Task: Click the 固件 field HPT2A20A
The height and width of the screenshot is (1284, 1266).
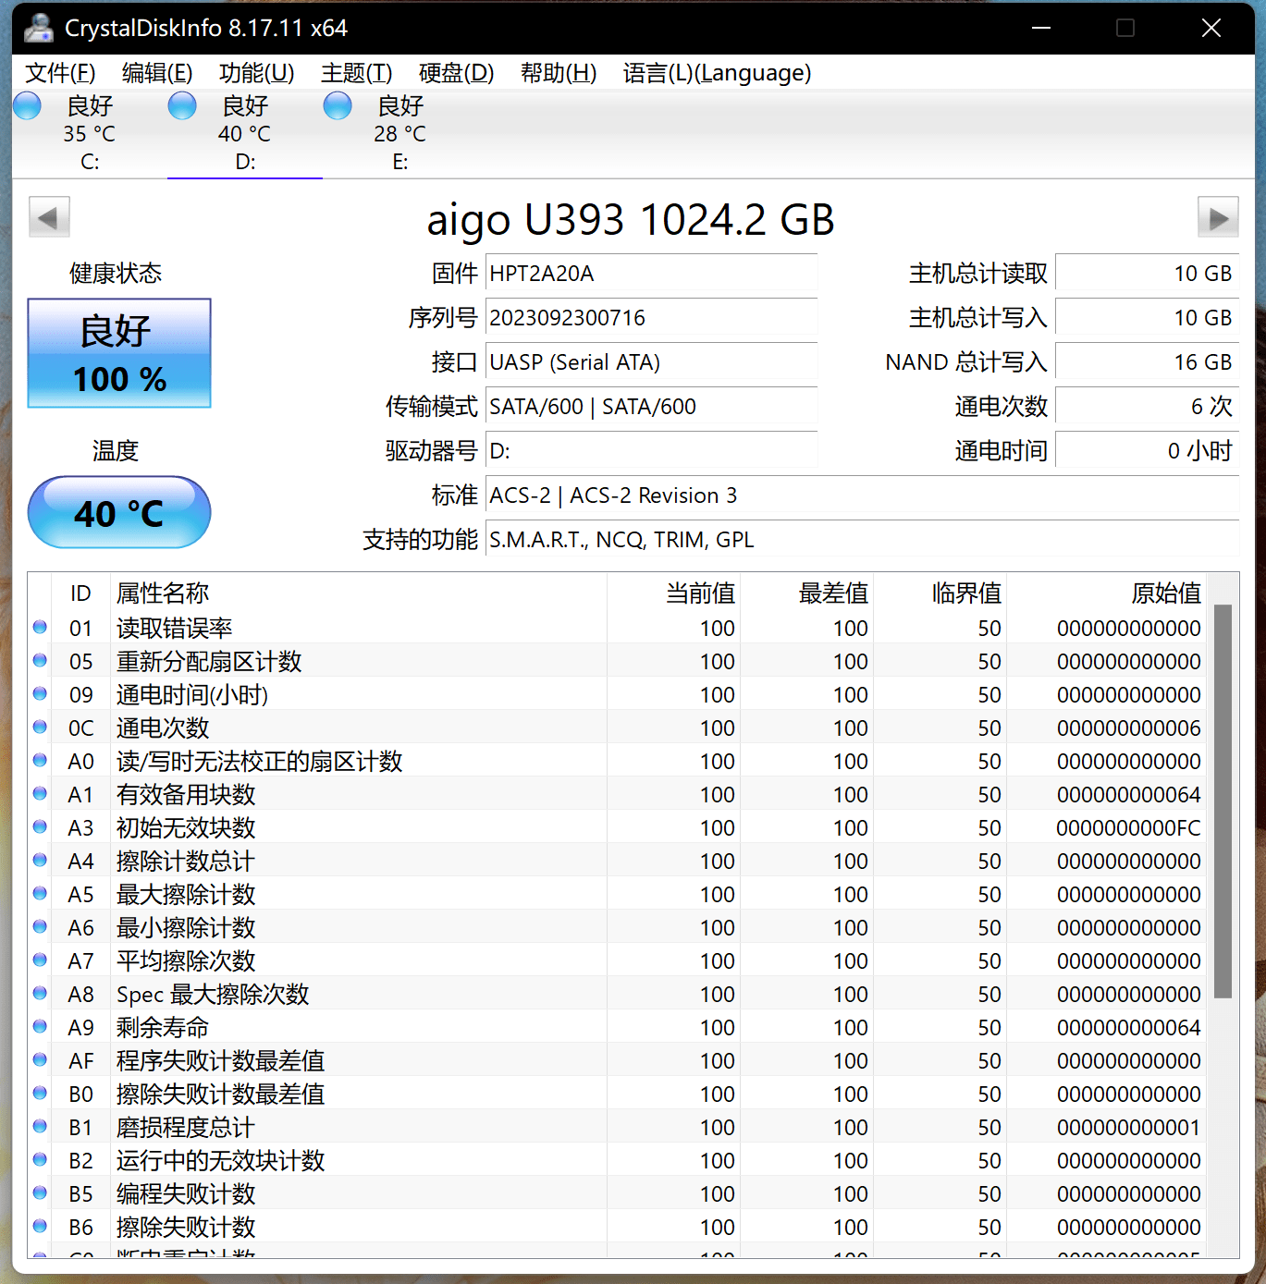Action: pos(651,274)
